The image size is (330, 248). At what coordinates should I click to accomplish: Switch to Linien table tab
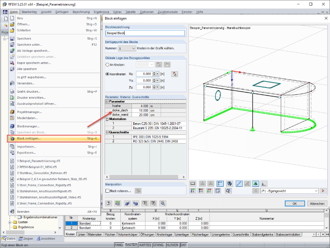click(x=82, y=235)
